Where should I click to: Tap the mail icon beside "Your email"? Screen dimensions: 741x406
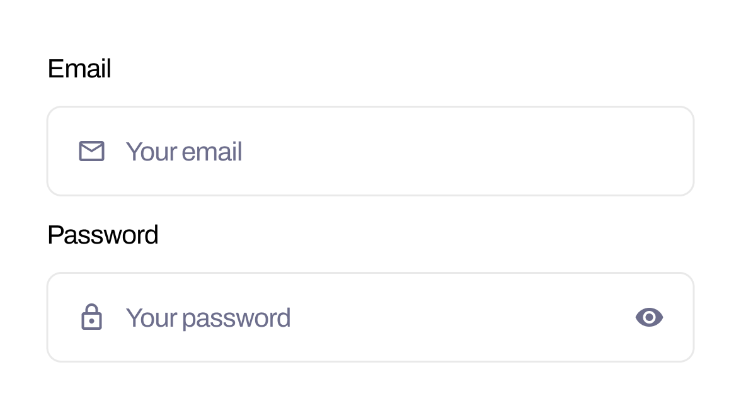[92, 151]
